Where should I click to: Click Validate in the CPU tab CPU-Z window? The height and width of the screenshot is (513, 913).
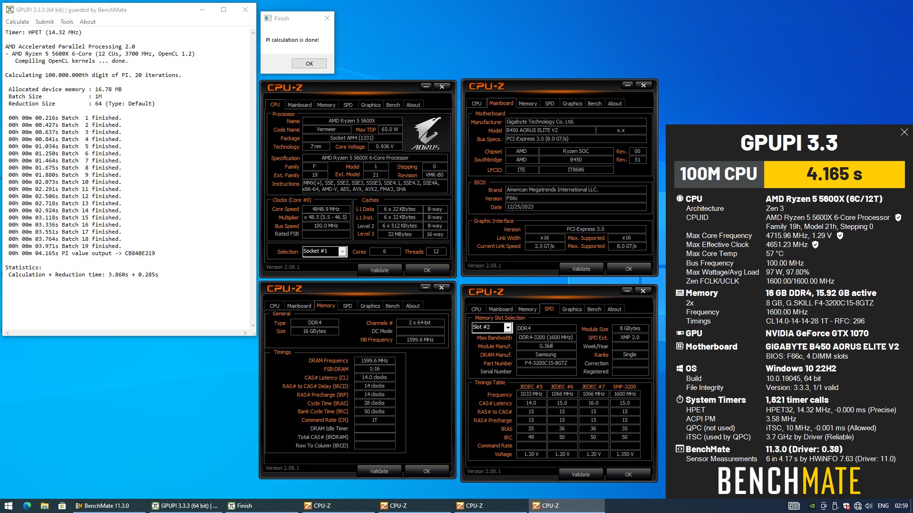point(379,270)
